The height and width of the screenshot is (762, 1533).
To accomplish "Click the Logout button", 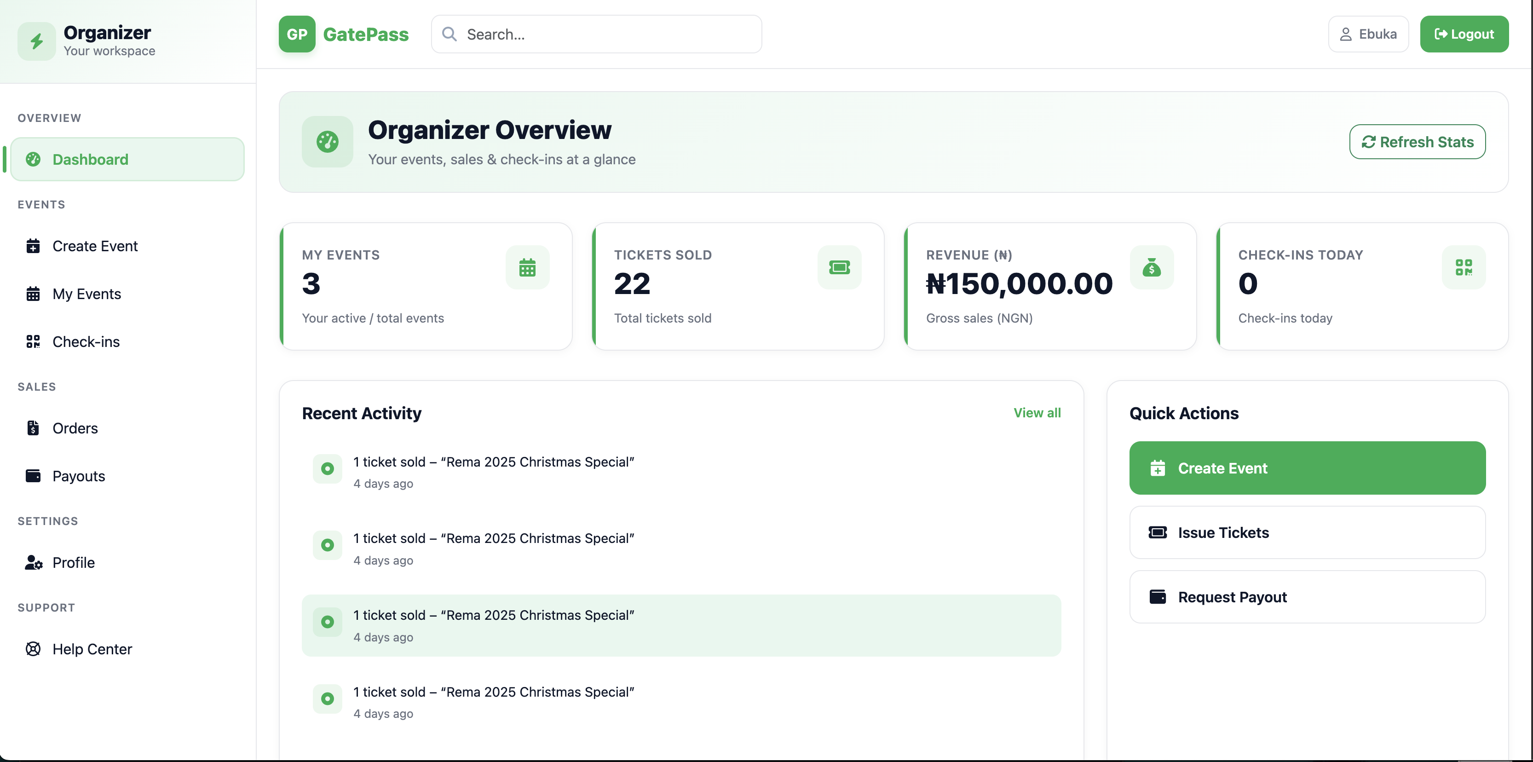I will [x=1464, y=34].
